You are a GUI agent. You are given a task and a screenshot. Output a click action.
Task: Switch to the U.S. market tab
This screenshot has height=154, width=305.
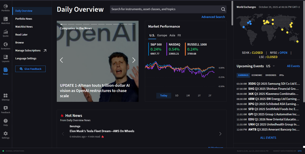pyautogui.click(x=152, y=36)
